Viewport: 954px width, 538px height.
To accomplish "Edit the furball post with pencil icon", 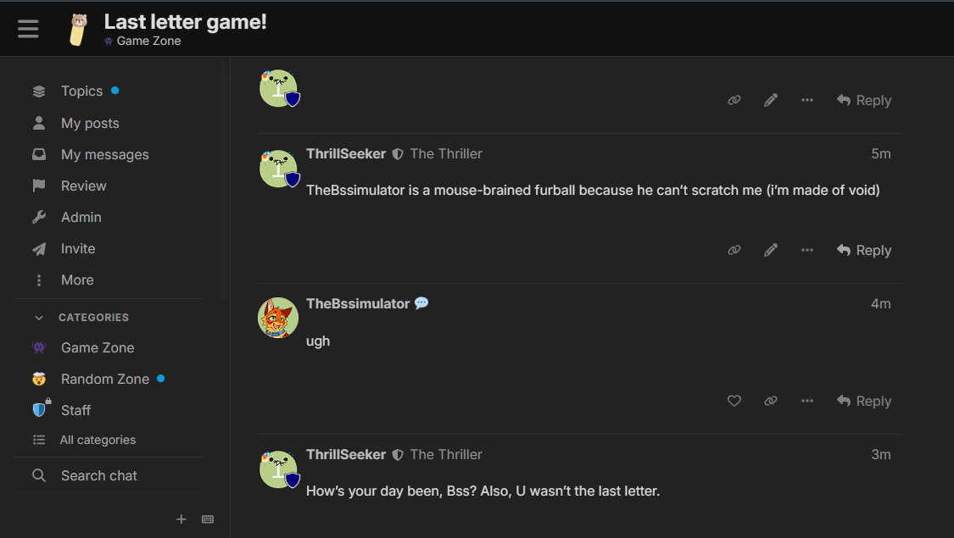I will [x=771, y=251].
